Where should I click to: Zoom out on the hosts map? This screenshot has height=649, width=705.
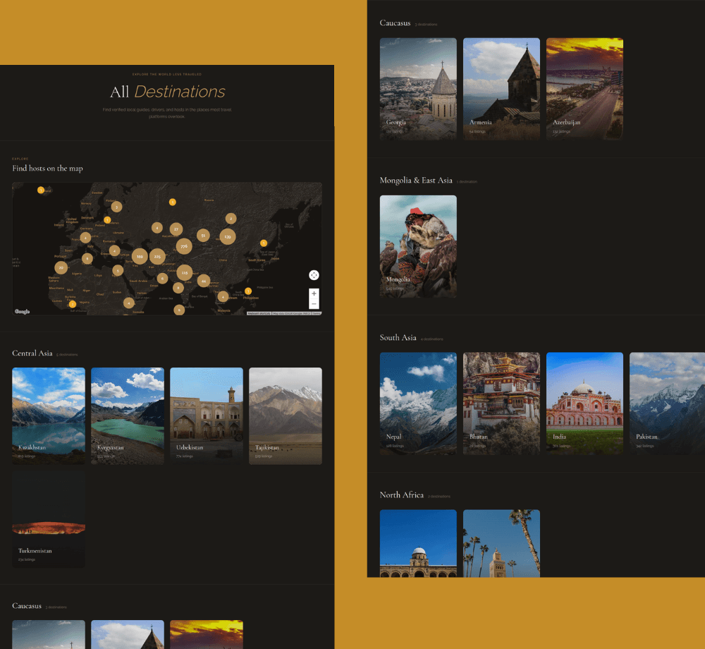pos(314,304)
